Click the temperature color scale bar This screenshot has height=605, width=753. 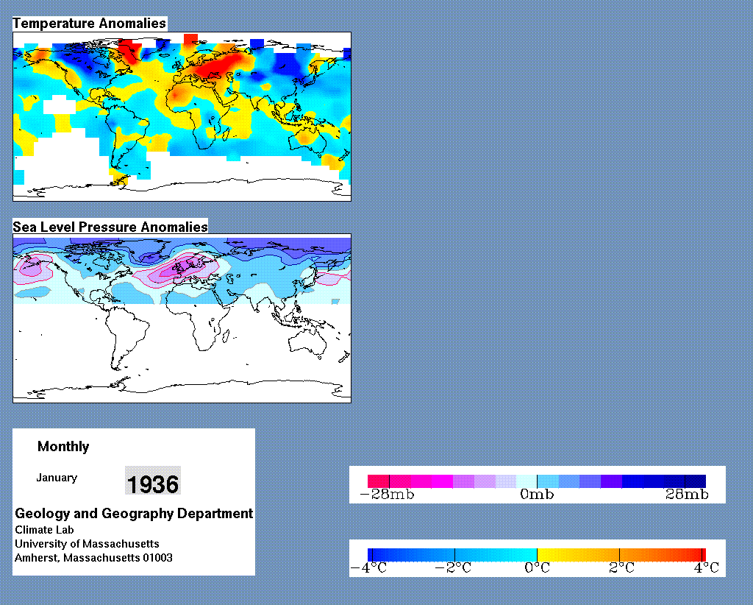(x=537, y=555)
